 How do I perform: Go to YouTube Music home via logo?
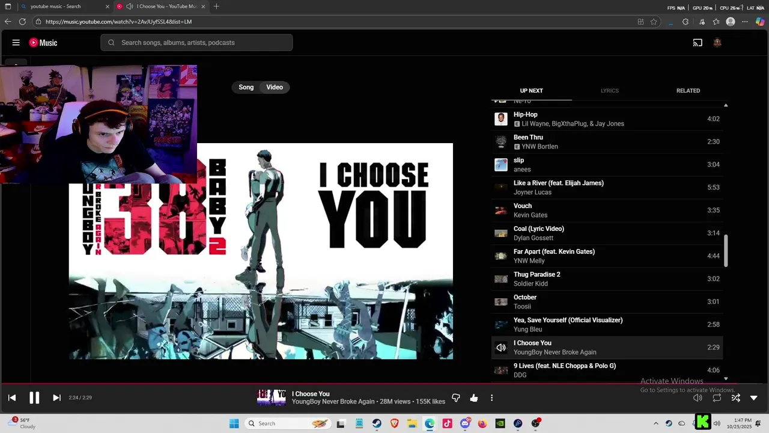click(43, 43)
